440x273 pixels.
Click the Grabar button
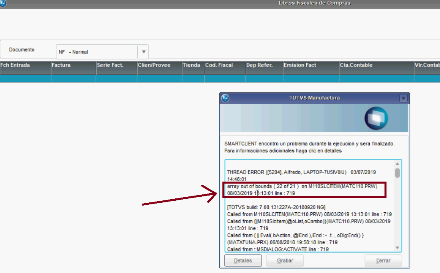[285, 261]
